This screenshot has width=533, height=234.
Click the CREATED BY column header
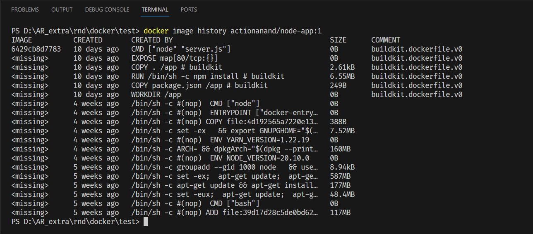pos(152,40)
